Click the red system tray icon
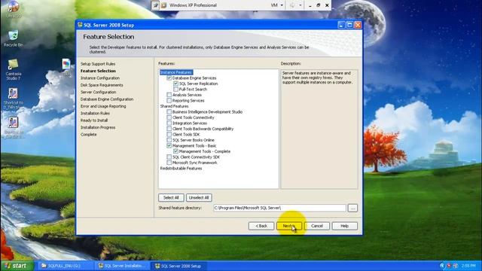The image size is (482, 271). [x=449, y=266]
